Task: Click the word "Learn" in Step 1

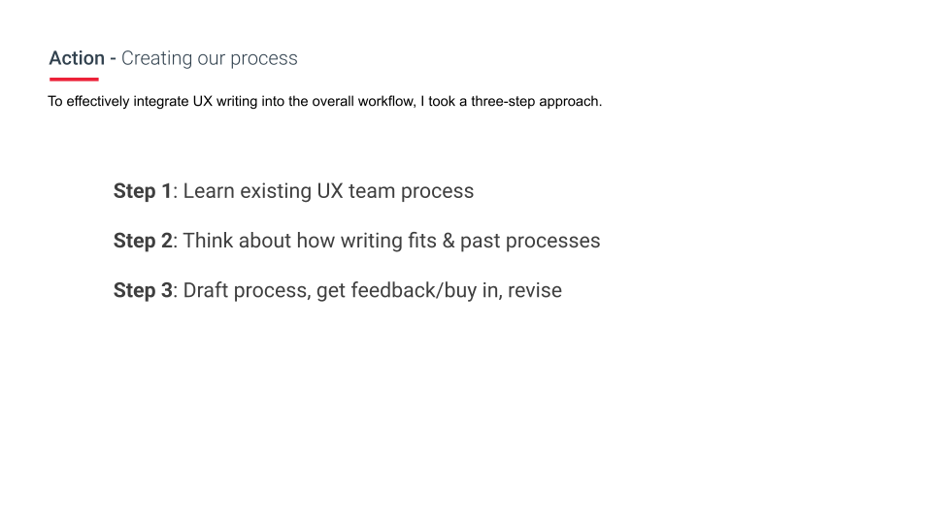Action: pos(209,191)
